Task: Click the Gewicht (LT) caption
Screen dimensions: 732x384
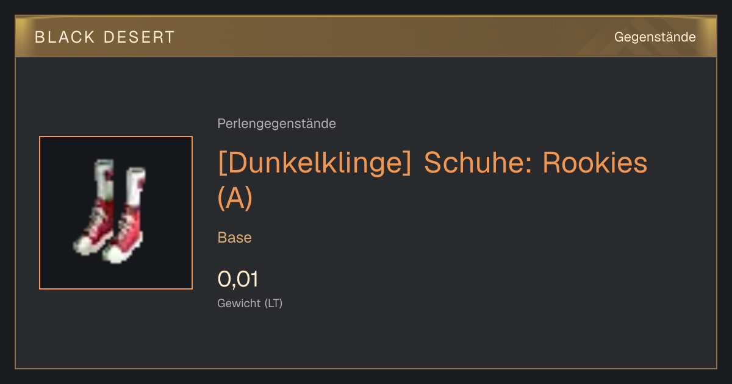Action: pos(250,303)
